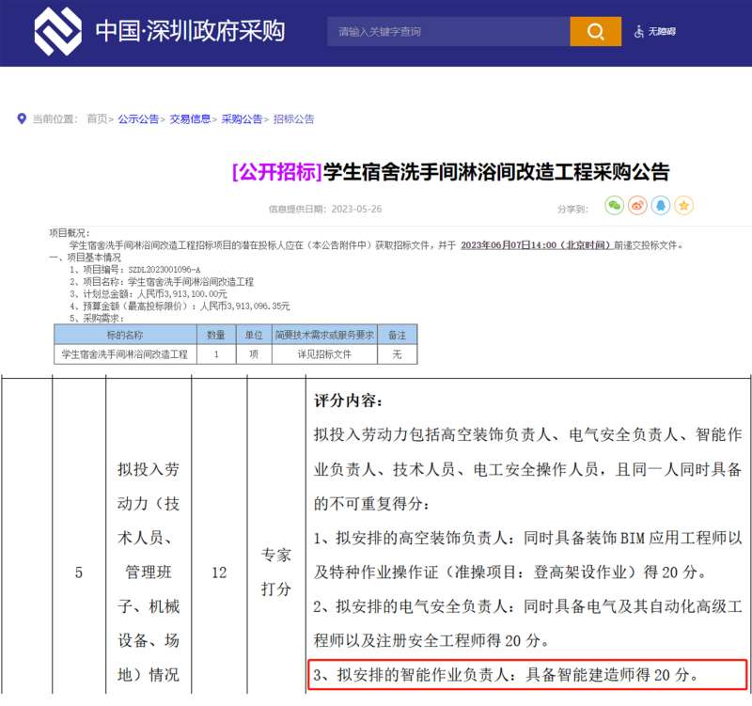Select the 标的名称 table header cell
Image resolution: width=752 pixels, height=706 pixels.
pos(127,334)
